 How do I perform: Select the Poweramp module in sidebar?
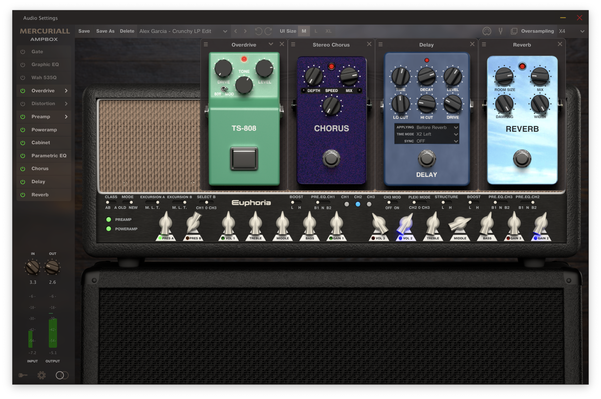[x=44, y=130]
